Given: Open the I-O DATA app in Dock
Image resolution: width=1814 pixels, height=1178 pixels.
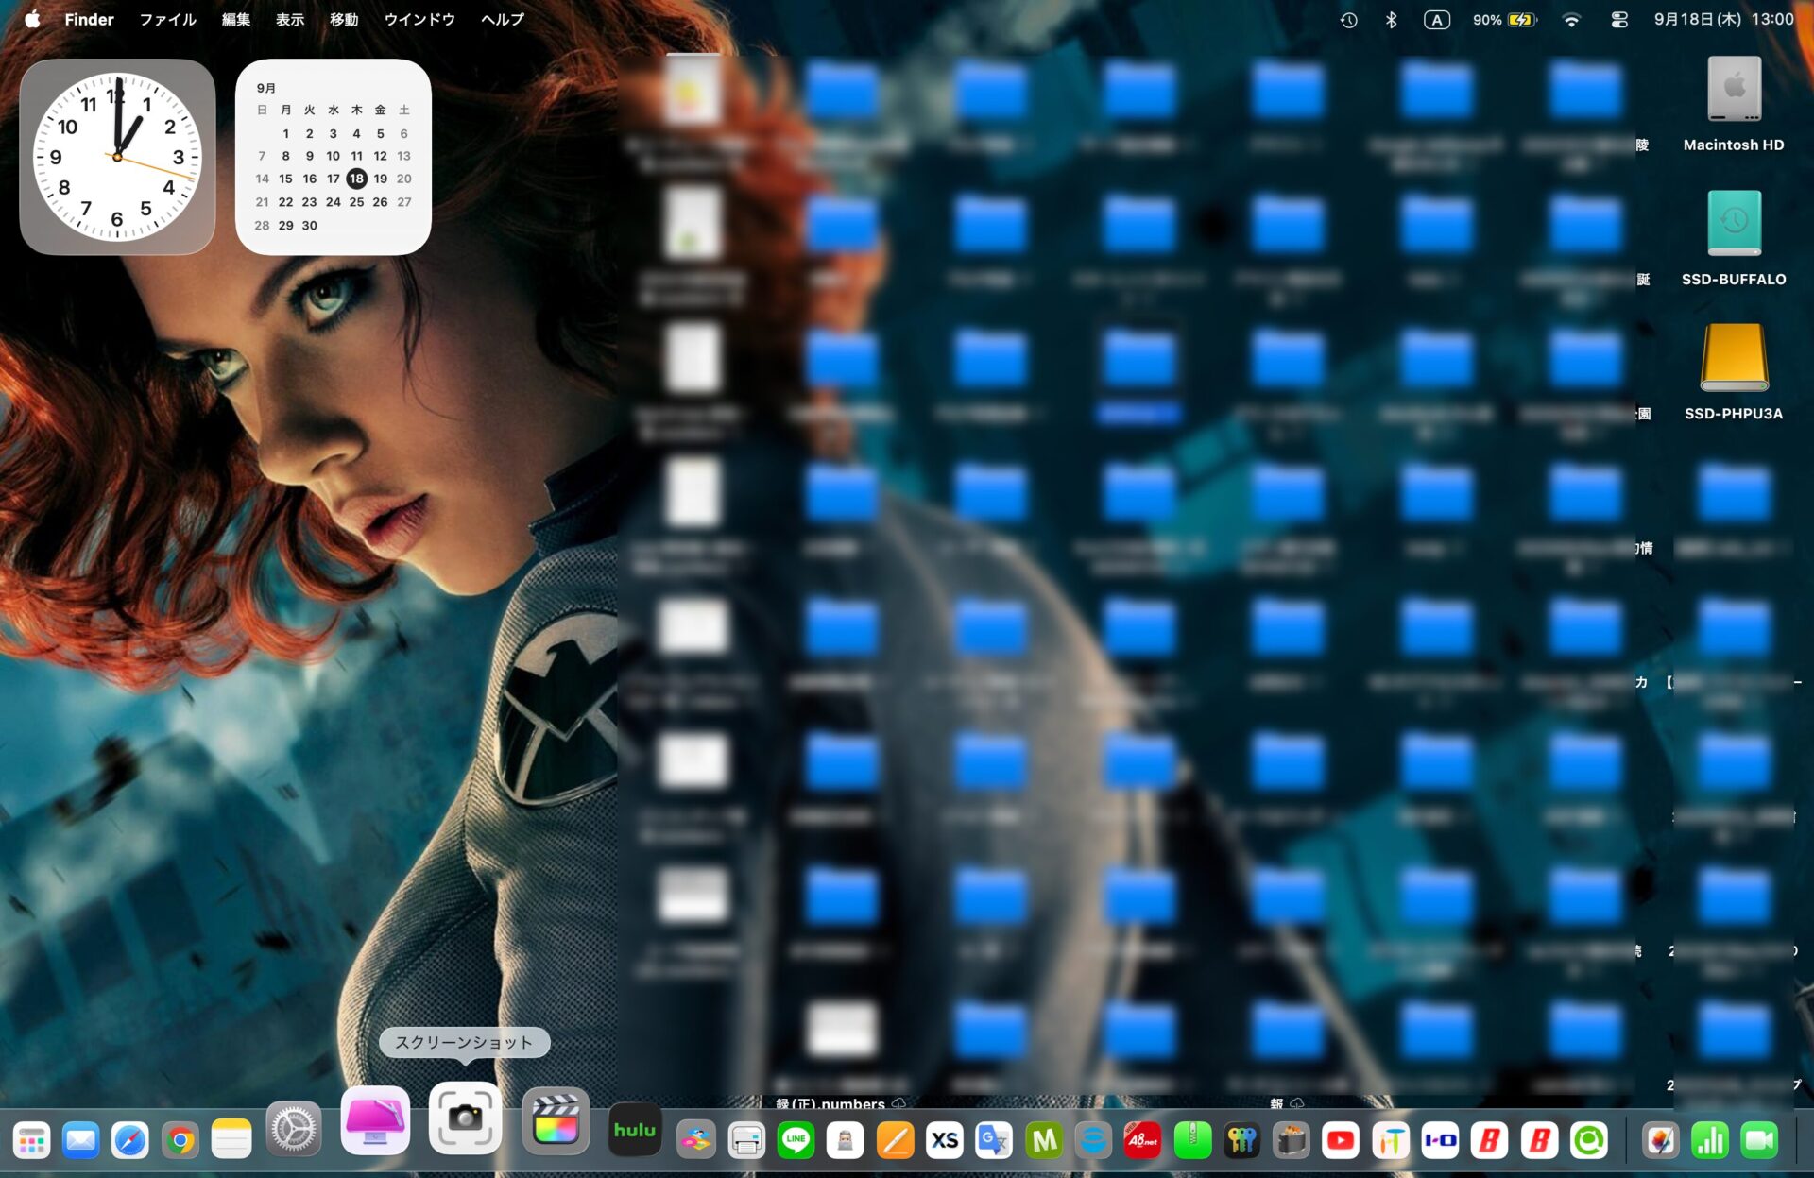Looking at the screenshot, I should tap(1440, 1140).
